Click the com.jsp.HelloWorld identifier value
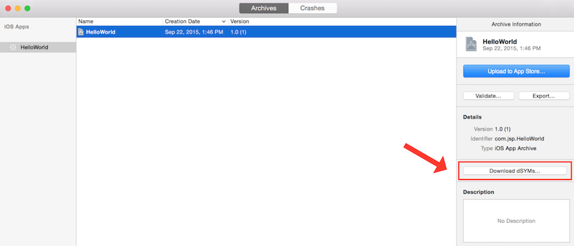 pyautogui.click(x=519, y=139)
